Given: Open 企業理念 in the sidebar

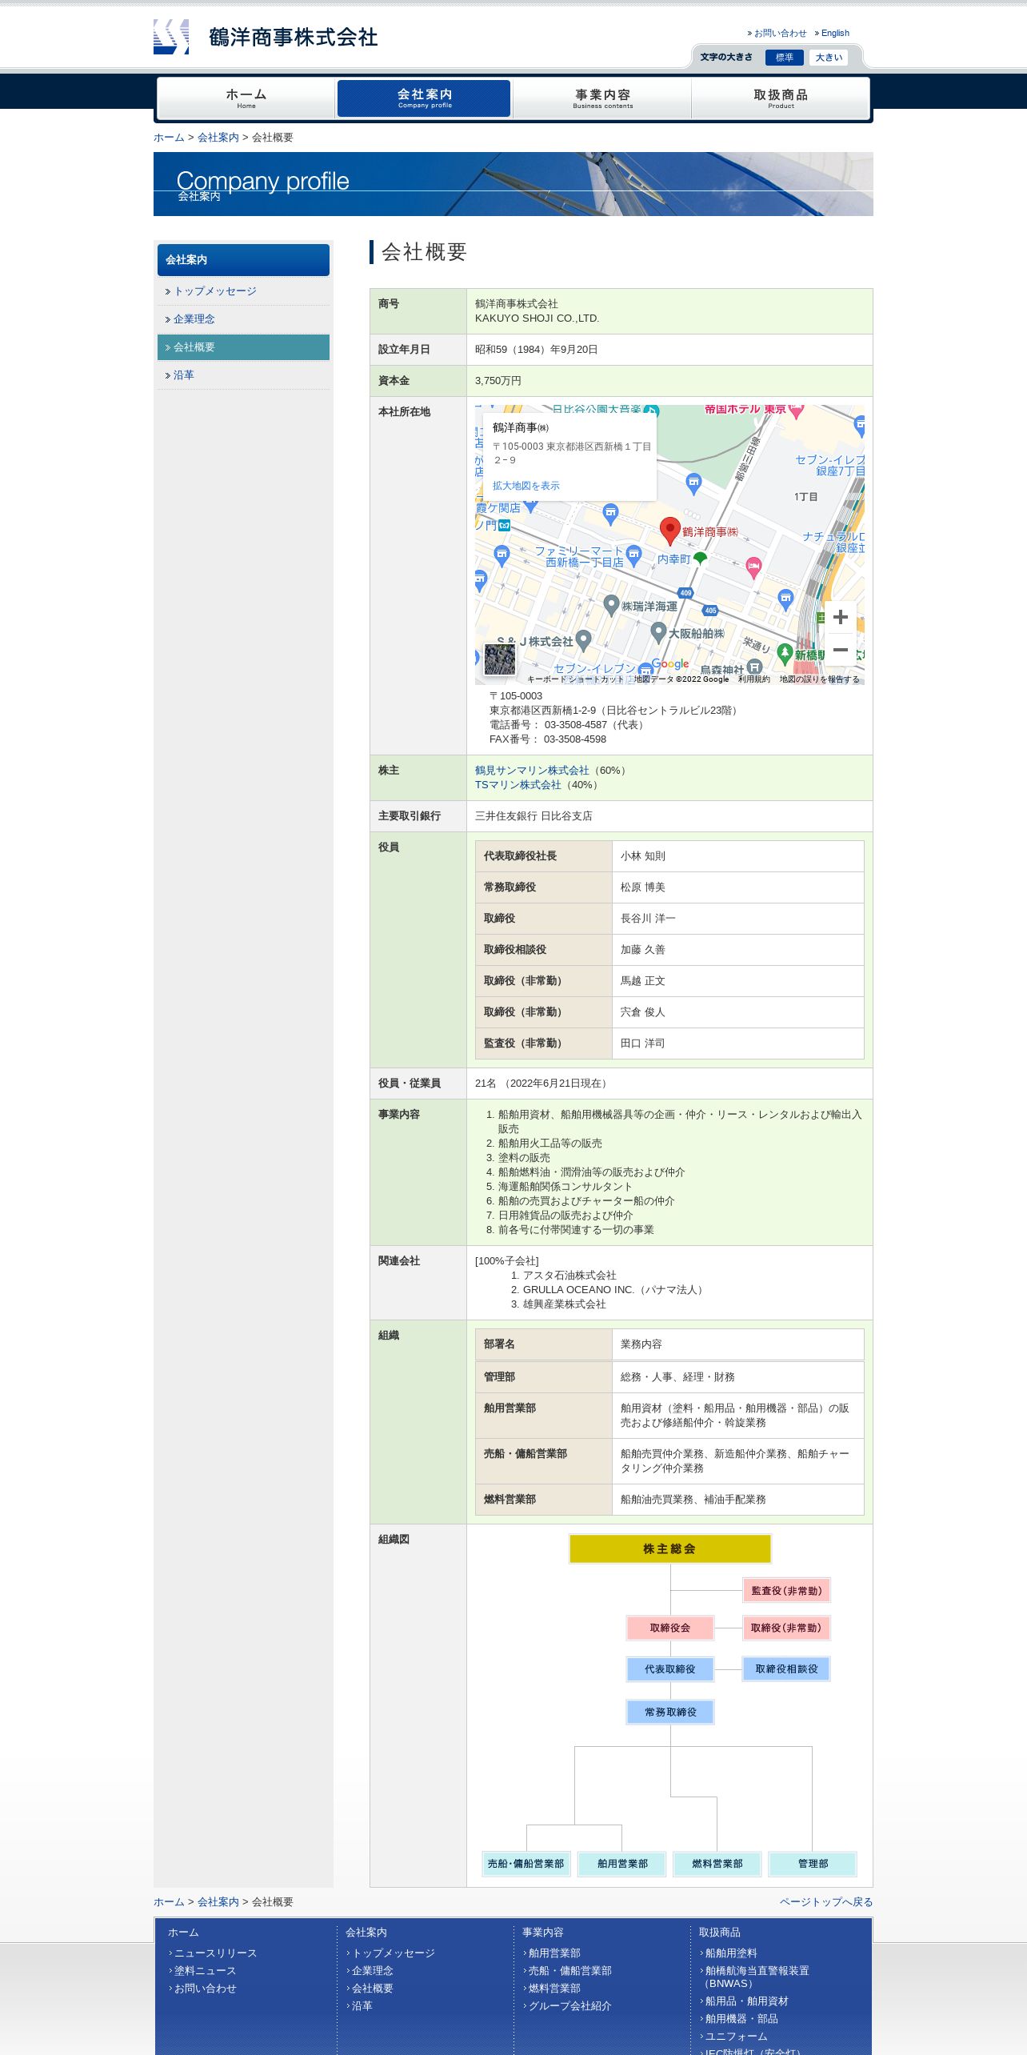Looking at the screenshot, I should (x=194, y=319).
